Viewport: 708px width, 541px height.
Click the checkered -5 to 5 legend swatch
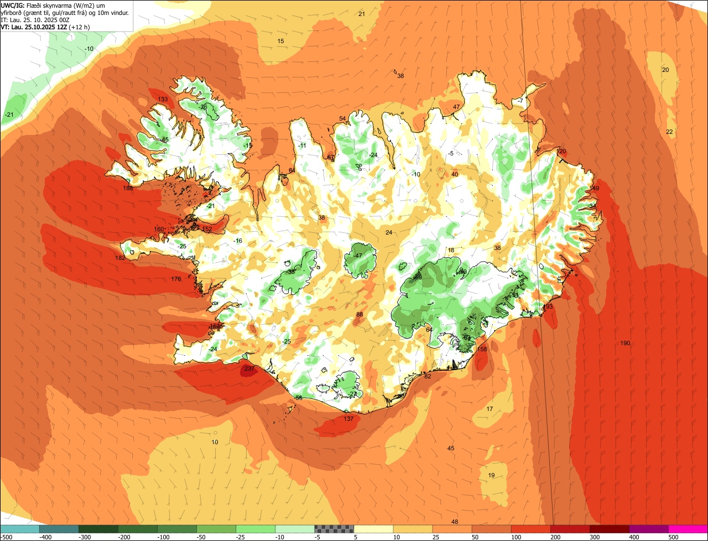point(334,529)
